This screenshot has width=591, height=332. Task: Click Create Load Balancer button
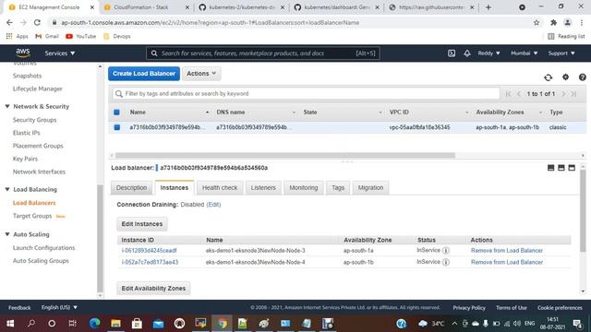pyautogui.click(x=144, y=74)
